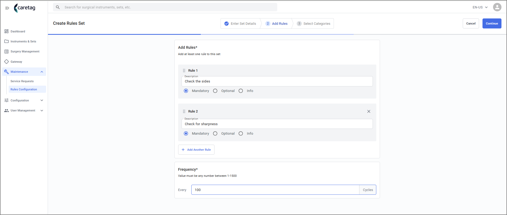Screen dimensions: 507x215
Task: Click Add Another Rule button
Action: click(196, 150)
